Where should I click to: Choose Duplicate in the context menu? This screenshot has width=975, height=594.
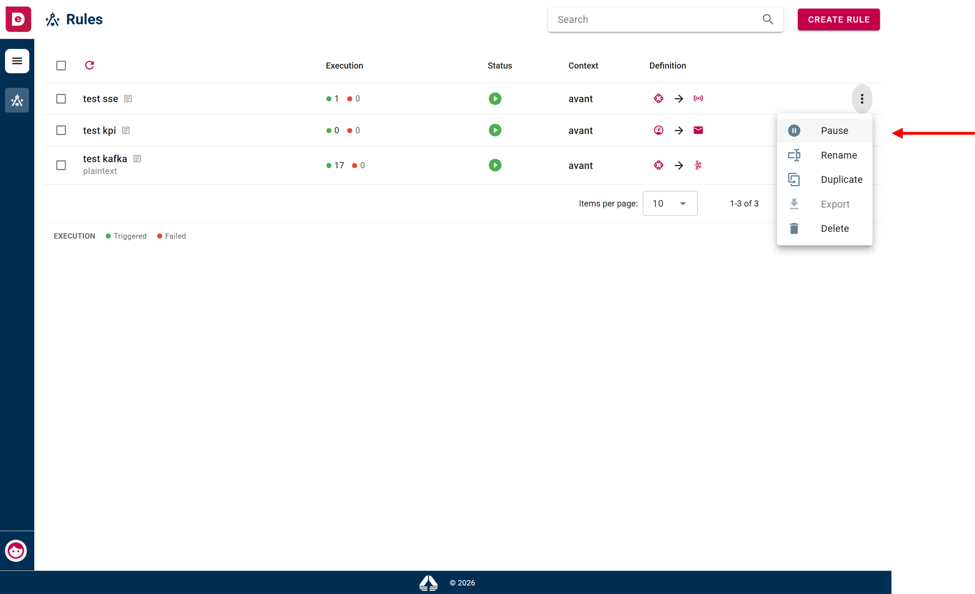pyautogui.click(x=824, y=179)
